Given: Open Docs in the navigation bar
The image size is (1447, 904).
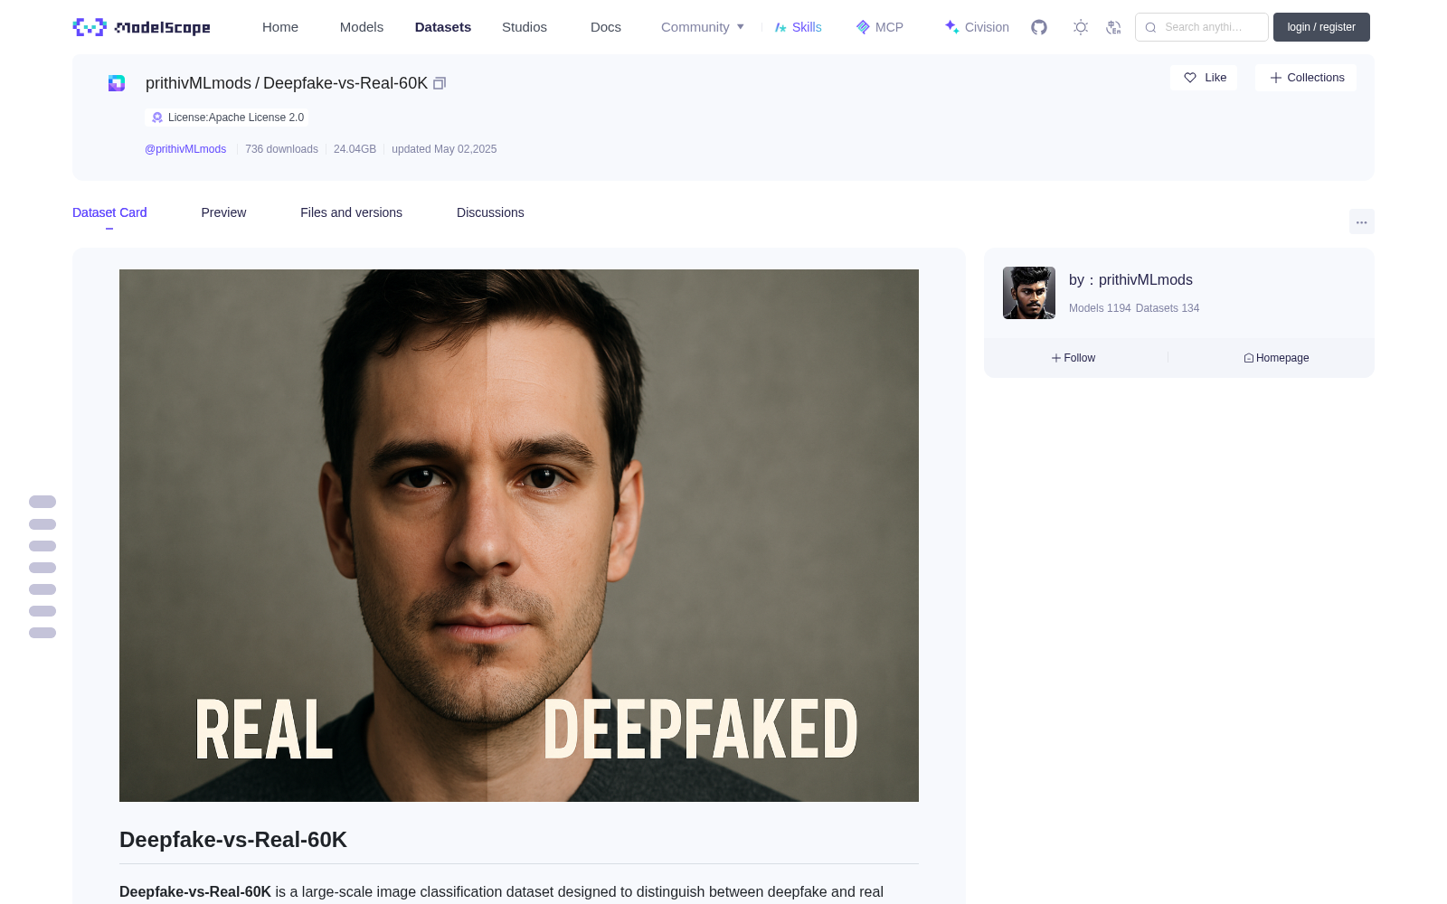Looking at the screenshot, I should (606, 27).
